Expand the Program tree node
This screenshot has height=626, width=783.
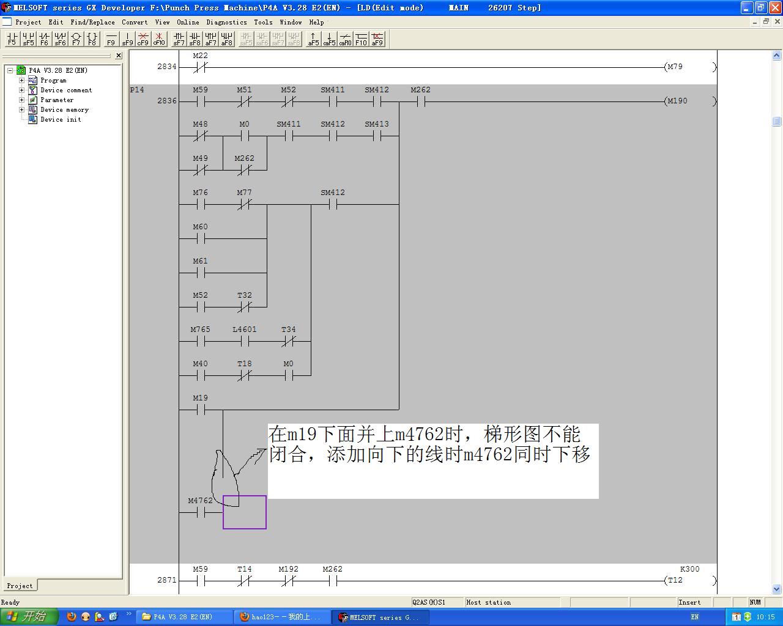(x=21, y=80)
